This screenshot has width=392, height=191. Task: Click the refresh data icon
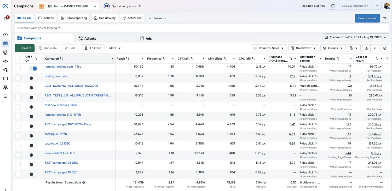pyautogui.click(x=333, y=6)
